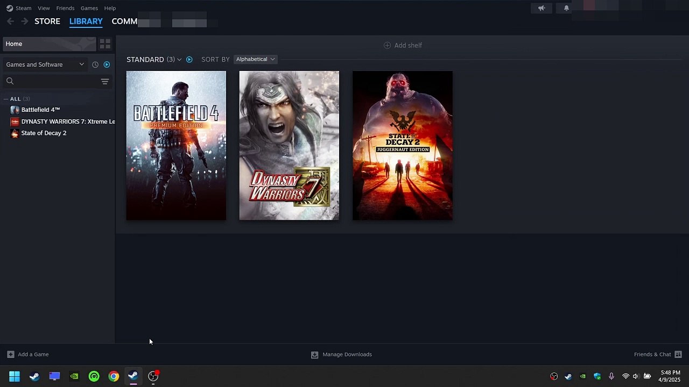Open the Steam menu
This screenshot has height=387, width=689.
(x=23, y=8)
